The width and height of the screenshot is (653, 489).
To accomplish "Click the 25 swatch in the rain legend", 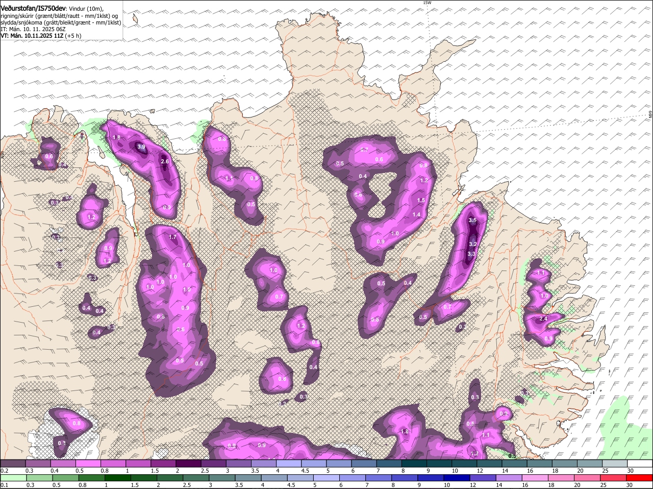I will point(612,478).
